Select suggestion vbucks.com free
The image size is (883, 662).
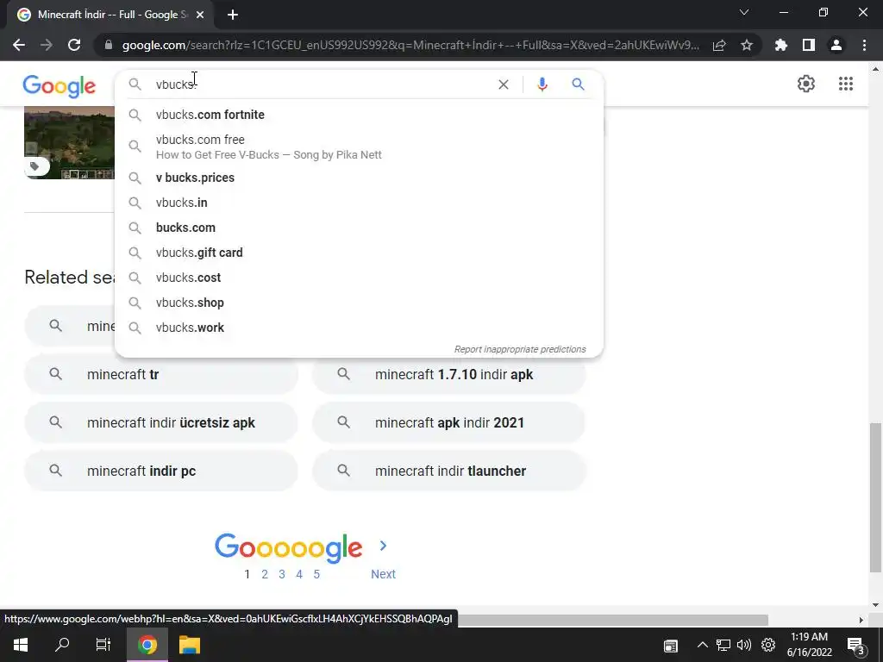coord(359,147)
